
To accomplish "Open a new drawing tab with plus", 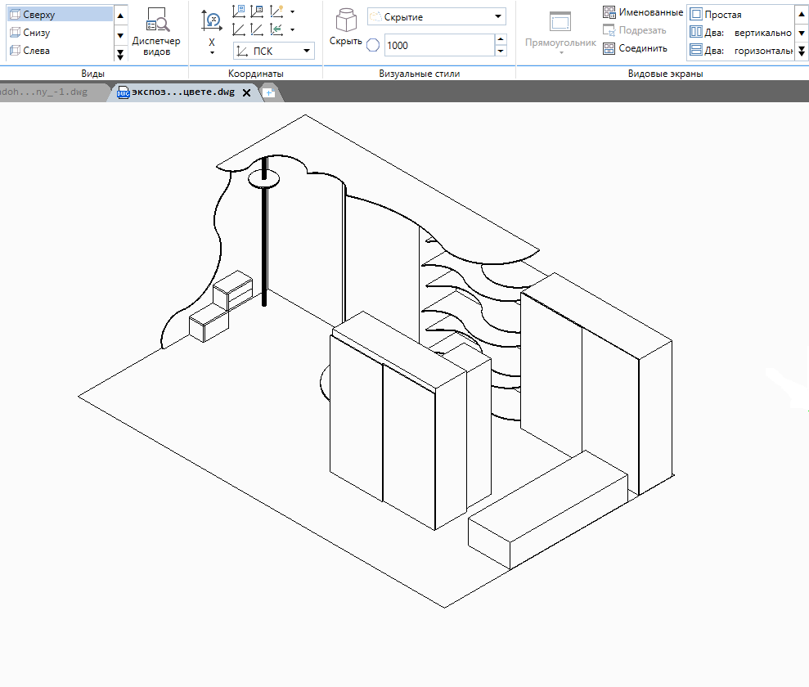I will 269,93.
